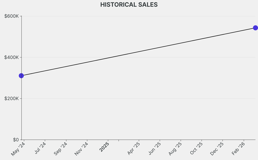Select the $200K y-axis label
Image resolution: width=258 pixels, height=160 pixels.
coord(12,98)
